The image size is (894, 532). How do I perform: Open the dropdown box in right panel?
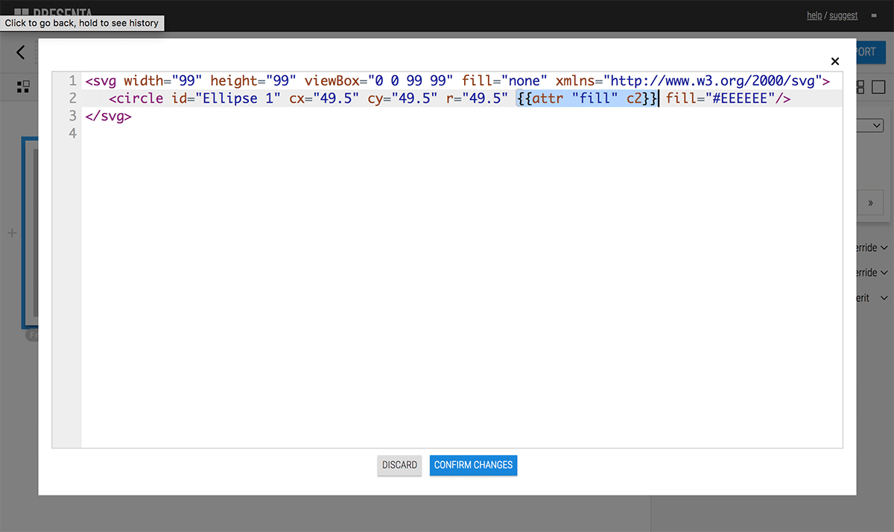[870, 126]
